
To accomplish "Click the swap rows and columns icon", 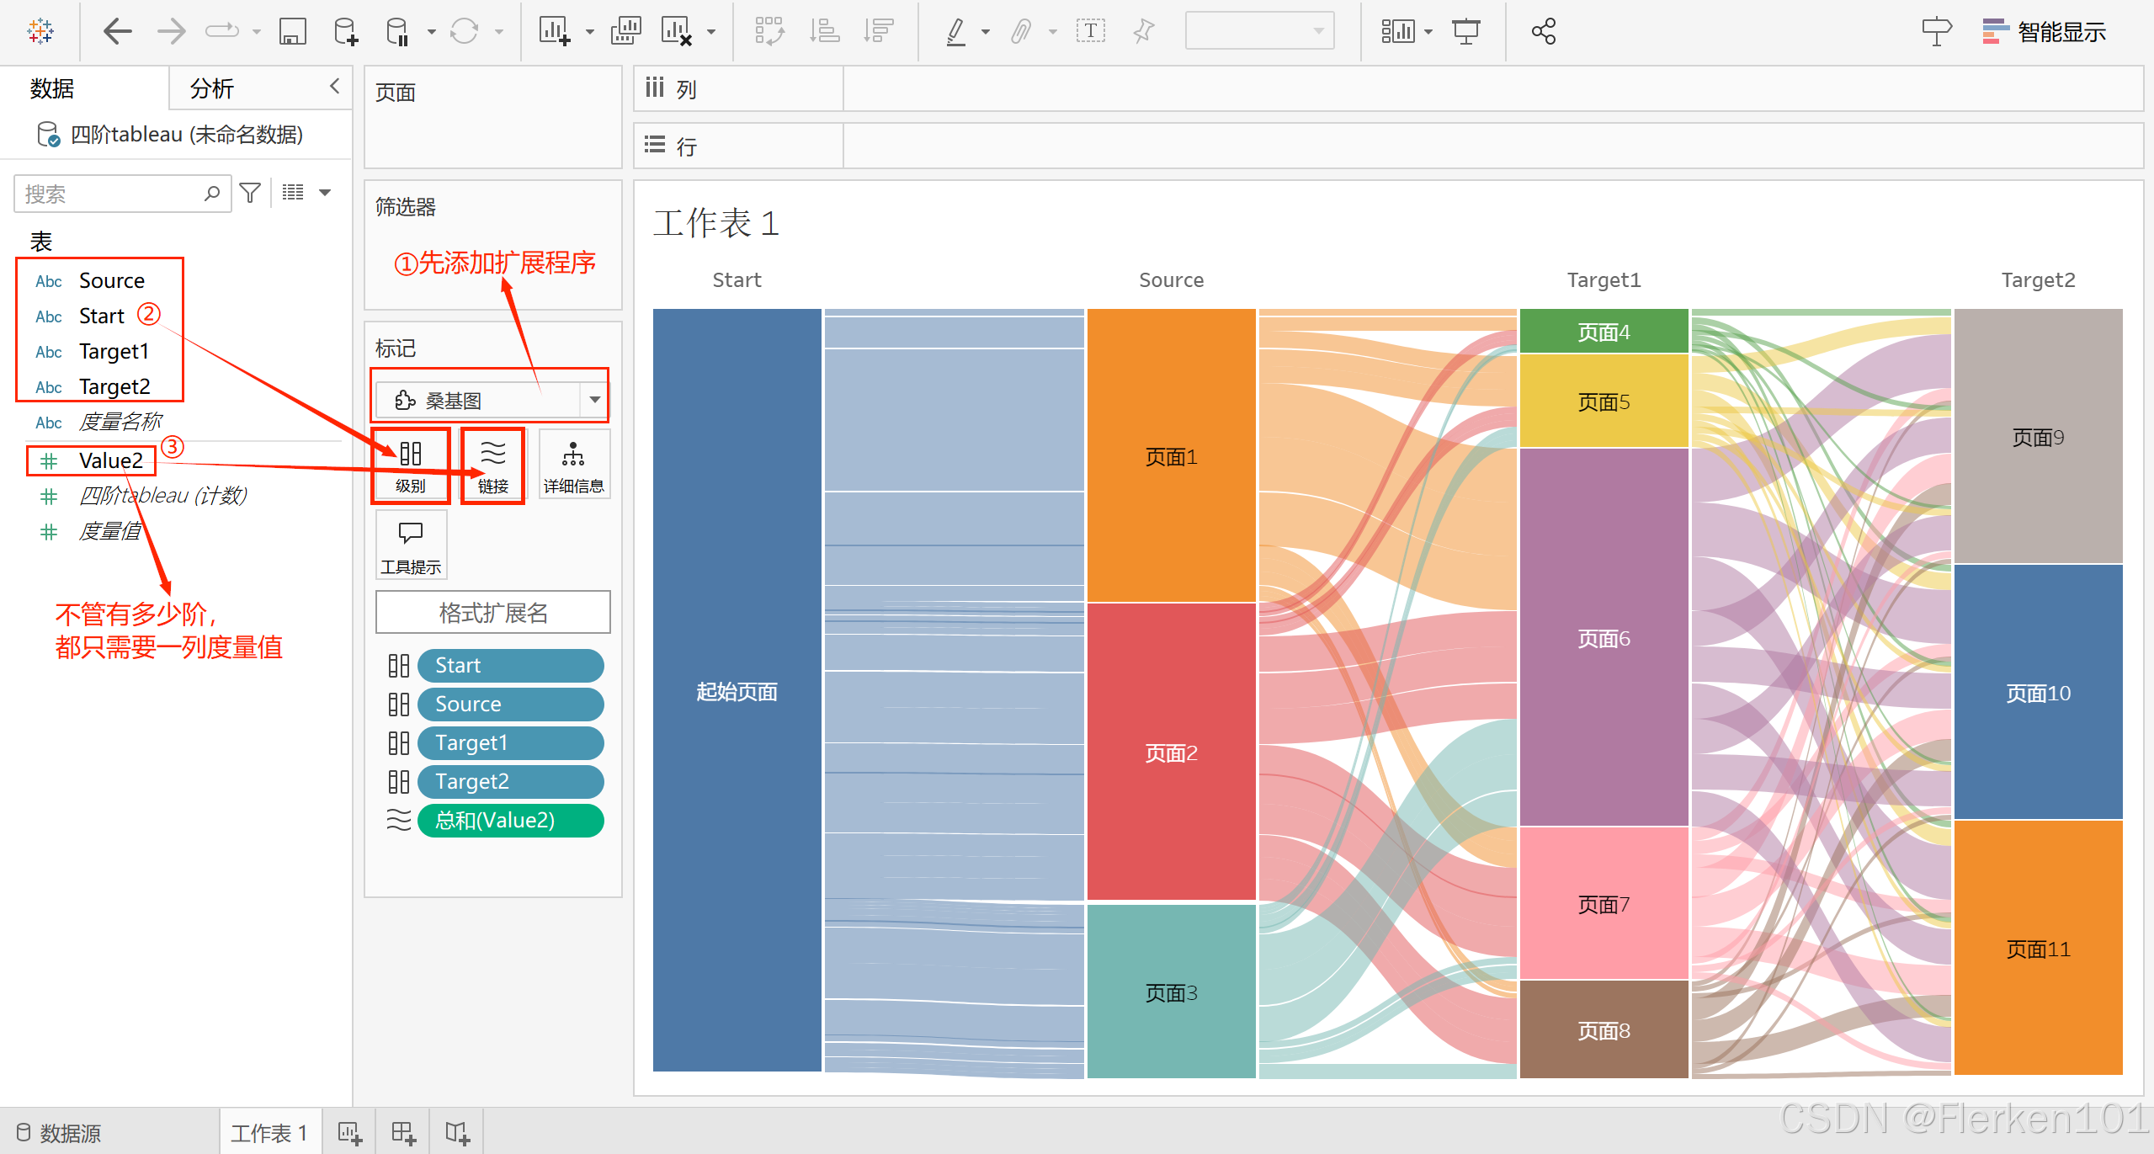I will 769,32.
